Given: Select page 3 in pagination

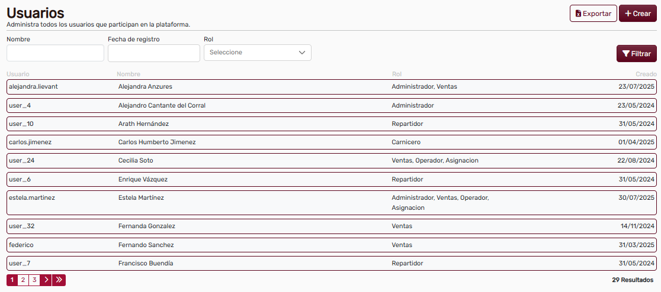Looking at the screenshot, I should tap(34, 280).
